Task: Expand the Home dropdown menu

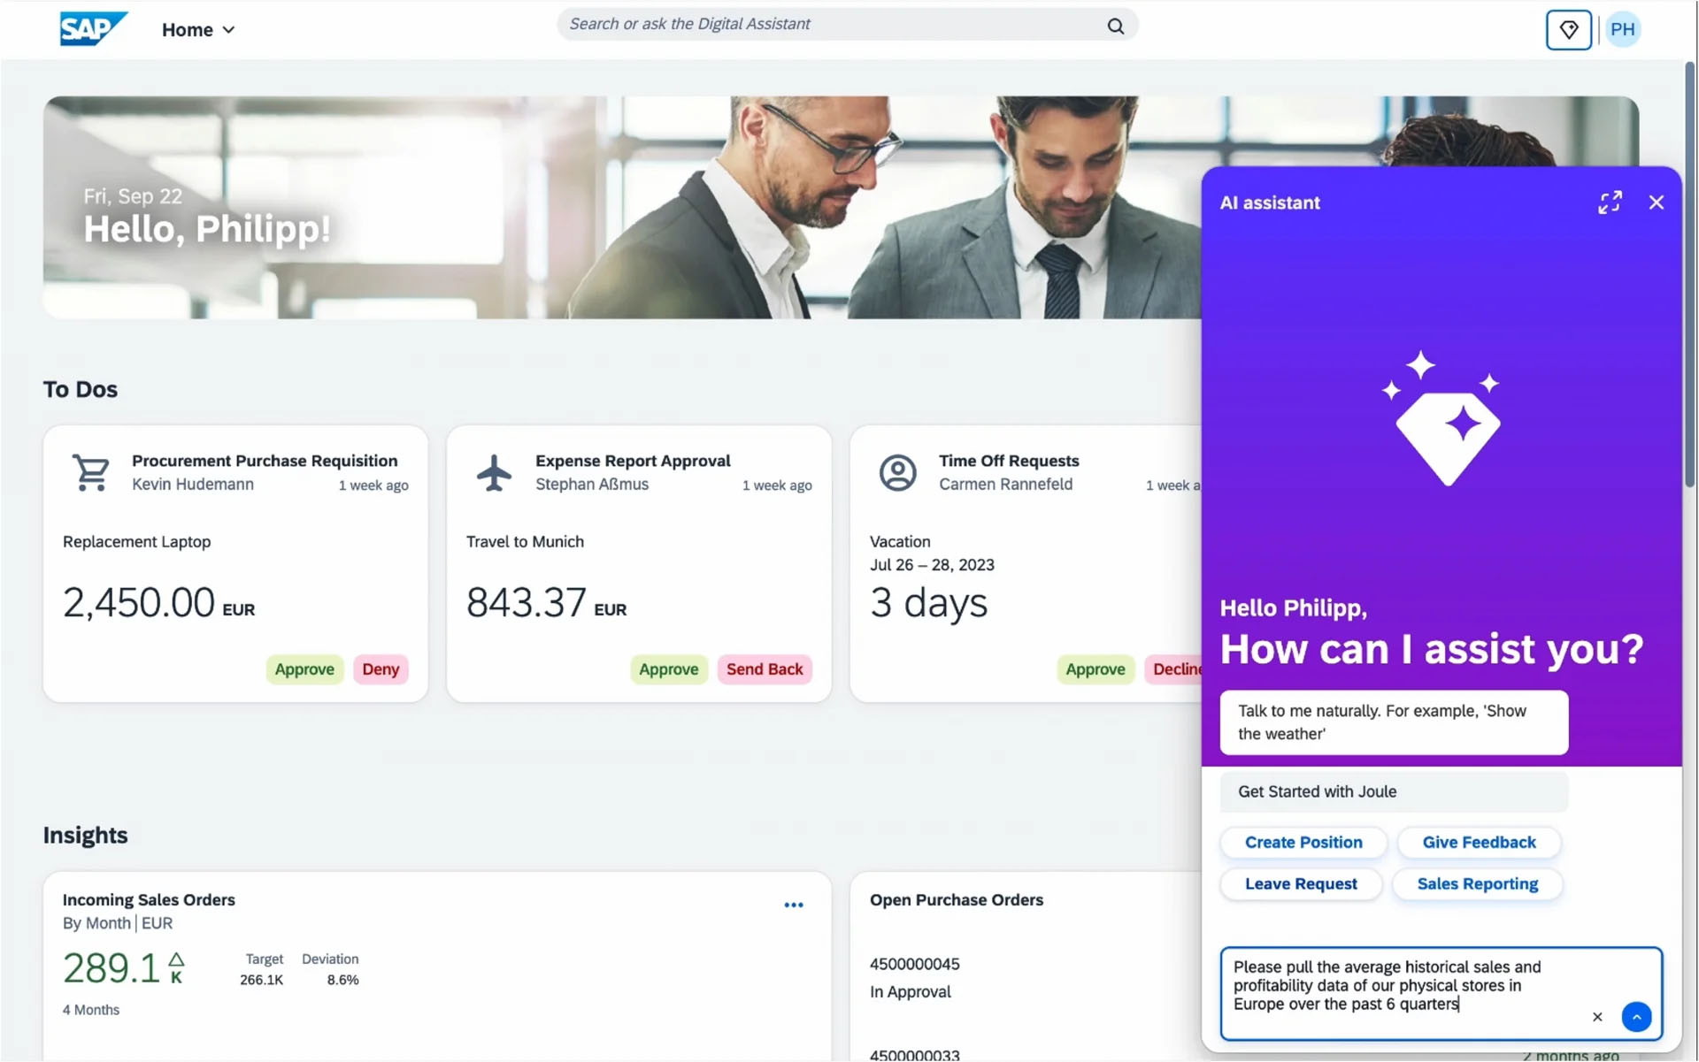Action: pos(198,30)
